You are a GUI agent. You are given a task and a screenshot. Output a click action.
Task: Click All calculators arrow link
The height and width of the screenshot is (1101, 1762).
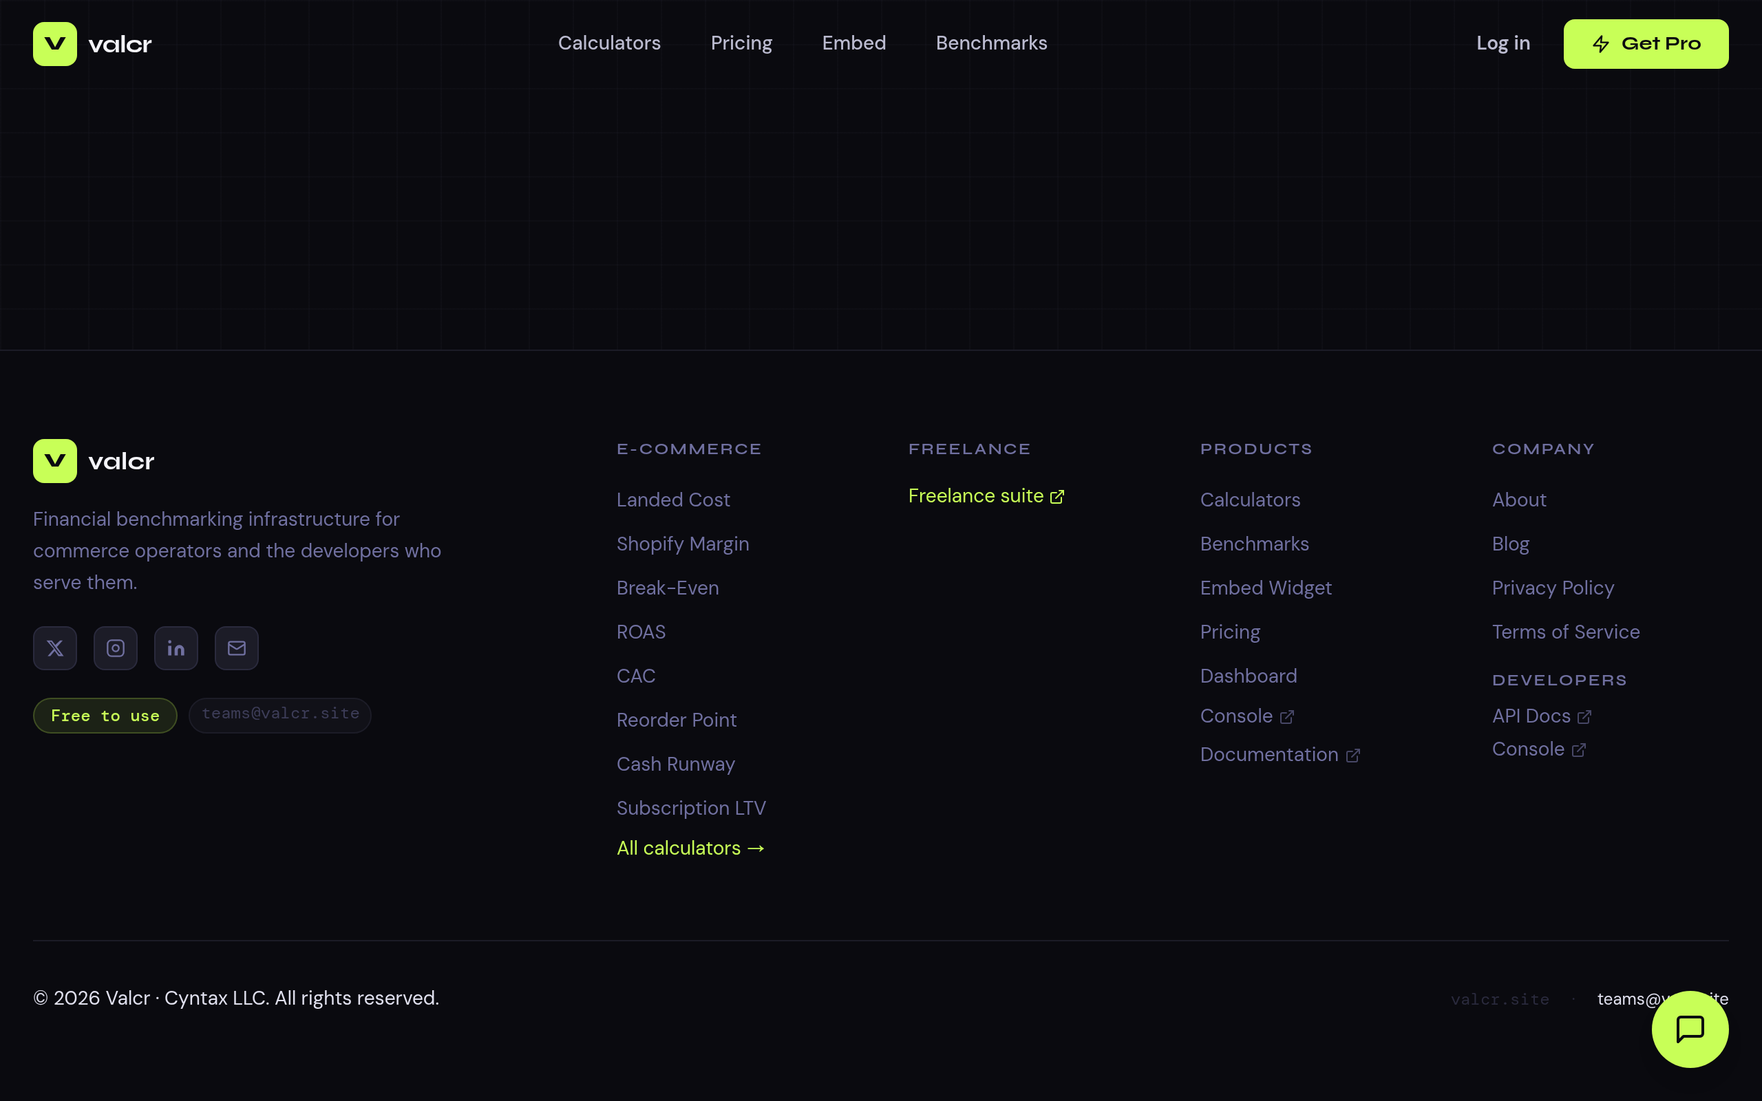(x=690, y=848)
